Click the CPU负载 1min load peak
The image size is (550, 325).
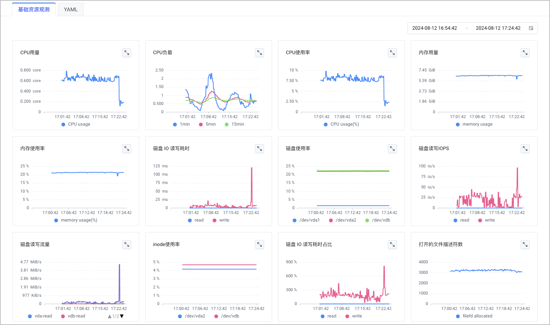tap(211, 74)
